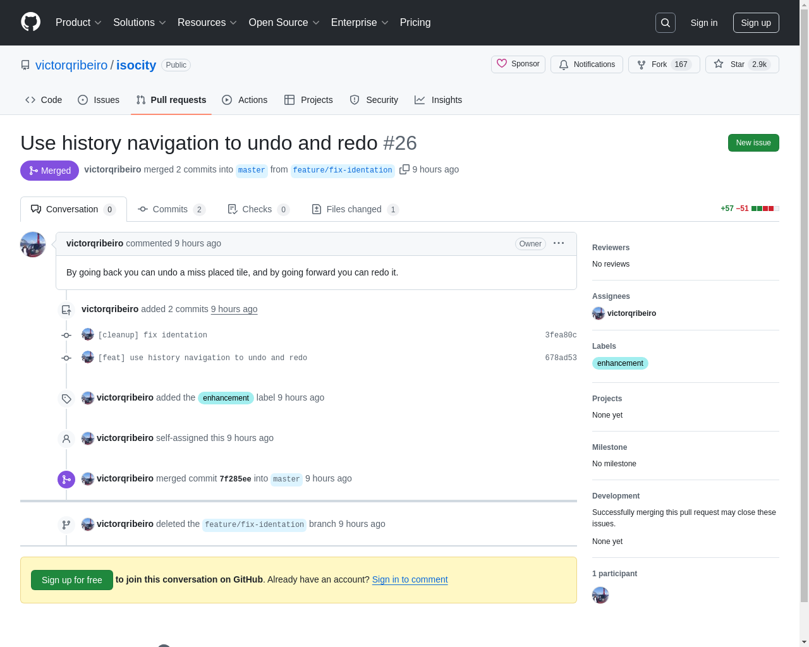Click merged commit 7f285ee link
809x647 pixels.
[x=235, y=479]
